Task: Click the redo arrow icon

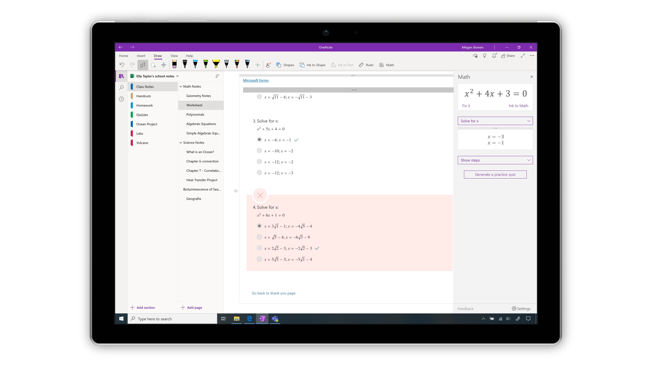Action: click(x=132, y=65)
